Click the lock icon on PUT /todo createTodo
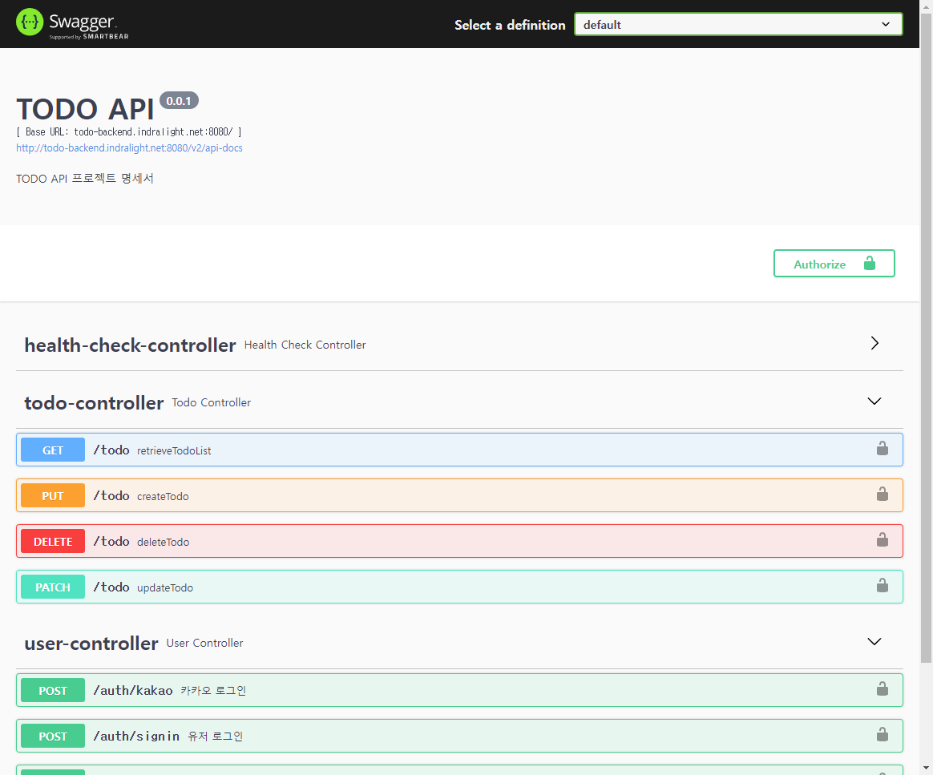This screenshot has width=933, height=775. click(883, 494)
